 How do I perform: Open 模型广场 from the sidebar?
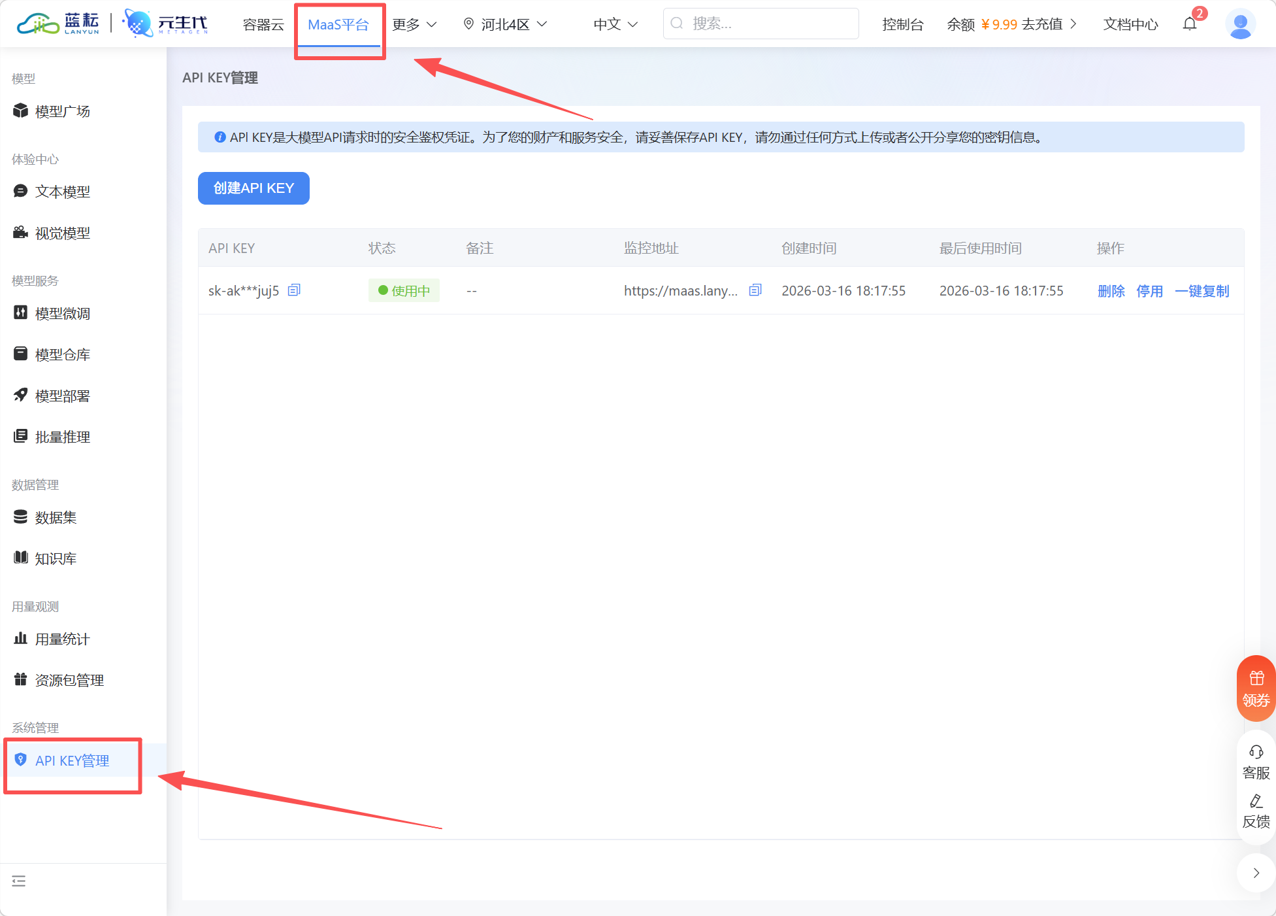tap(62, 111)
